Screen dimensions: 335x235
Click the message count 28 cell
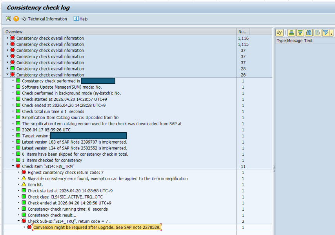243,69
